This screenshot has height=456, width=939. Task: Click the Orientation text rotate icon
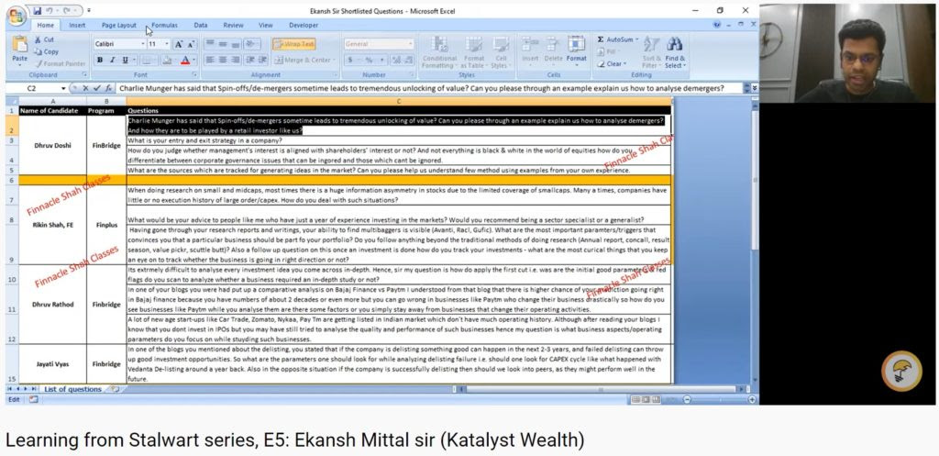coord(251,44)
